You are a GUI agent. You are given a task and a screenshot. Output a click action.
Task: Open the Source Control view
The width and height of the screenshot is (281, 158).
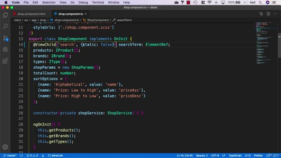point(5,38)
